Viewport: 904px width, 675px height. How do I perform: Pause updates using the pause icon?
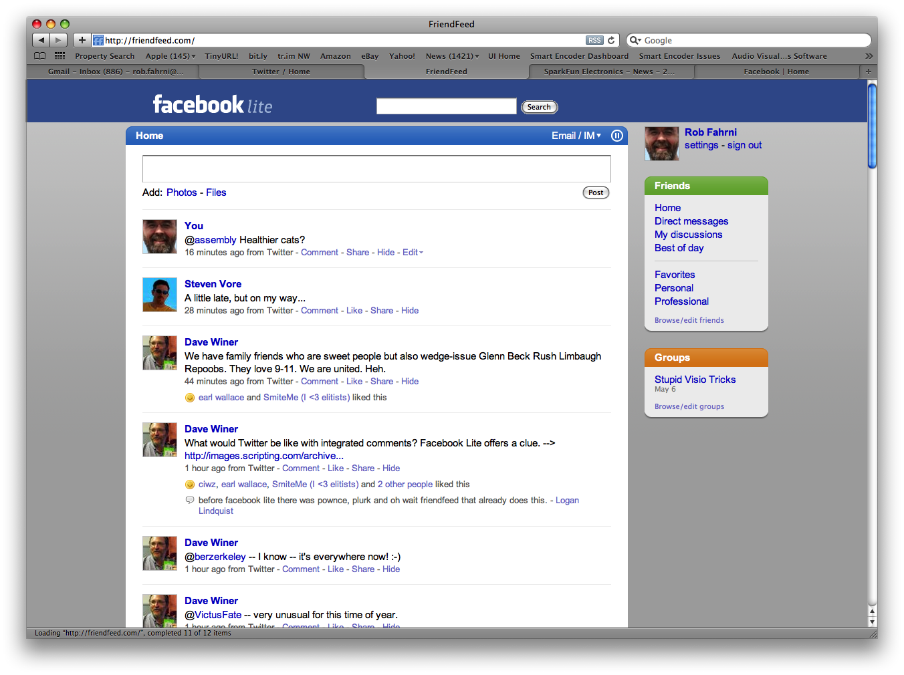point(617,136)
